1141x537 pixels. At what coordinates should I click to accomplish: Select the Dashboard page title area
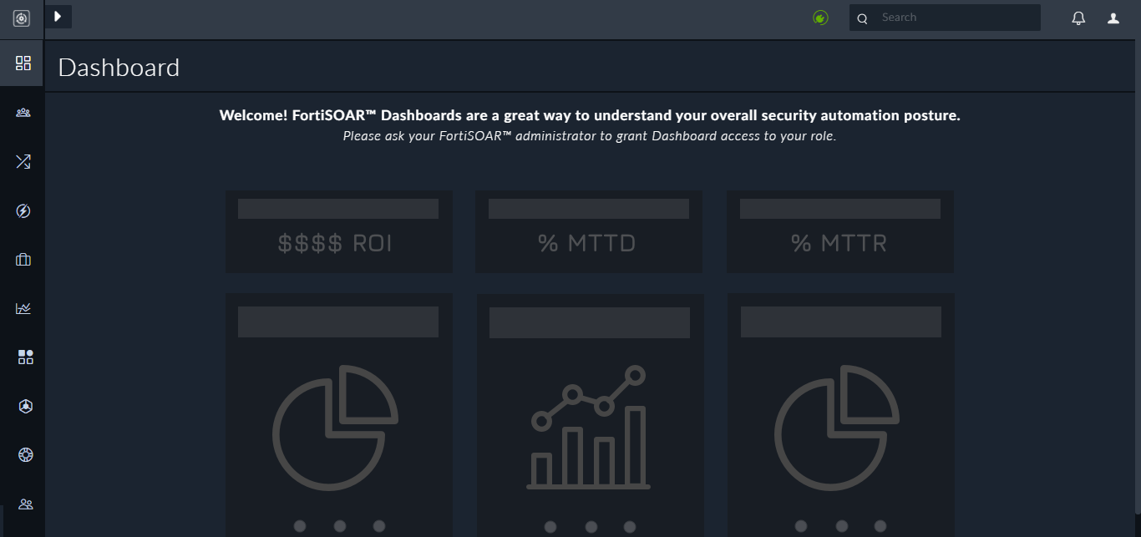click(118, 68)
